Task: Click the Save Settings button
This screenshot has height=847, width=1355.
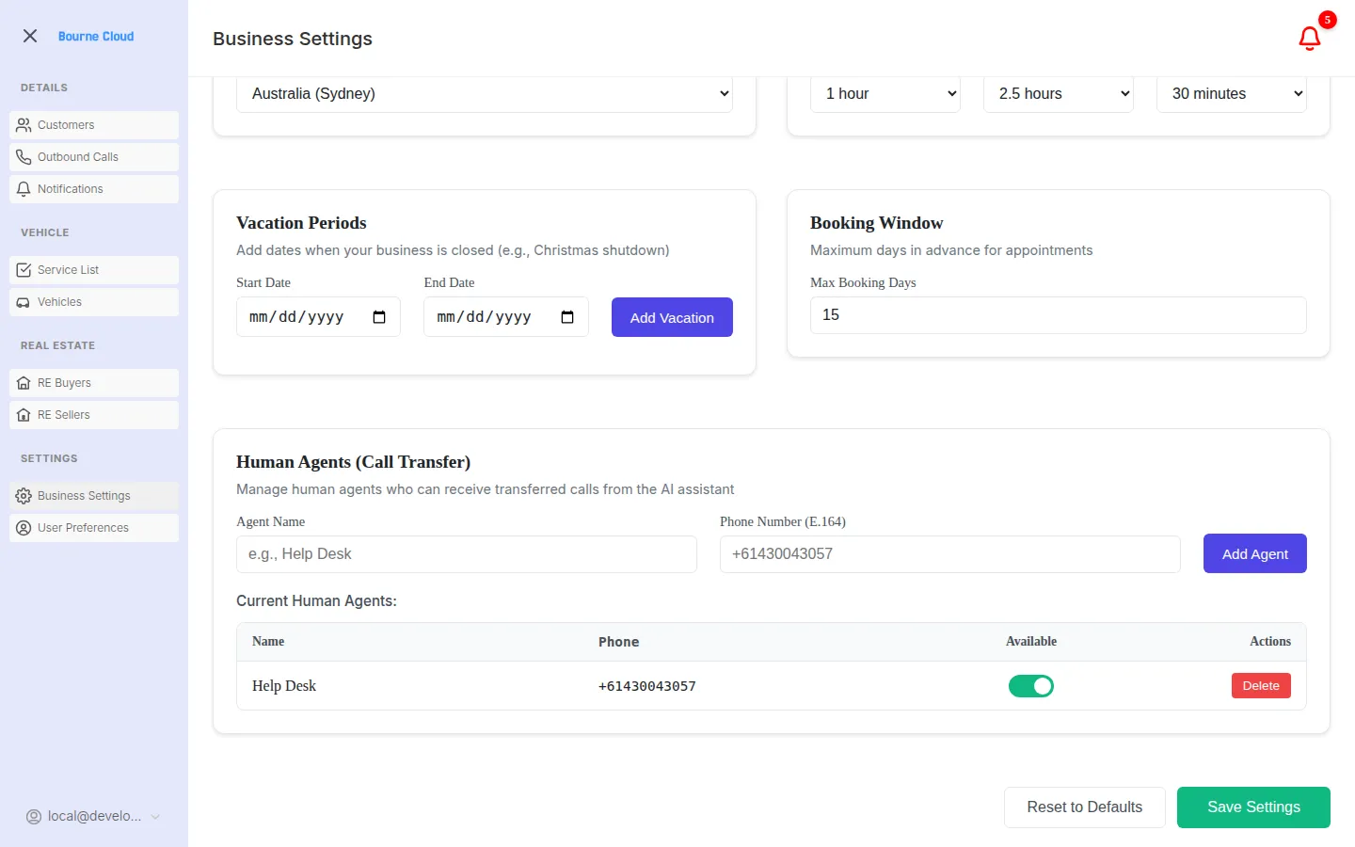Action: point(1253,807)
